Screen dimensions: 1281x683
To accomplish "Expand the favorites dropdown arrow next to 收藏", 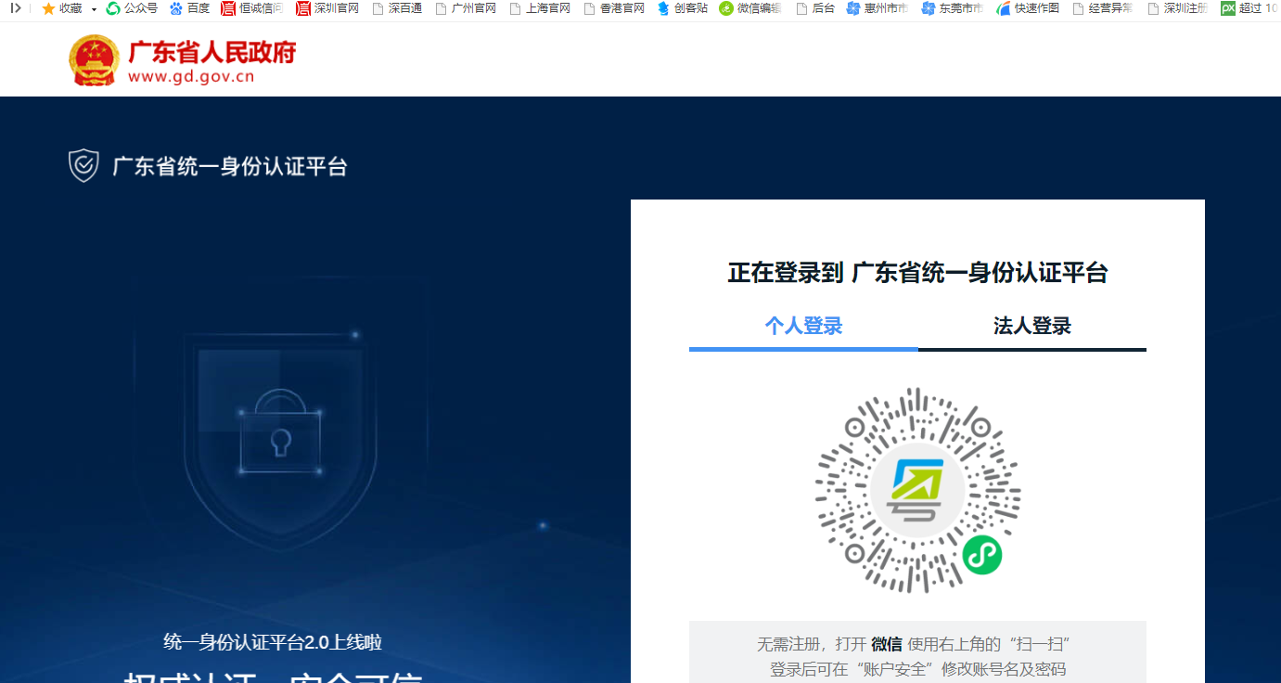I will [94, 9].
